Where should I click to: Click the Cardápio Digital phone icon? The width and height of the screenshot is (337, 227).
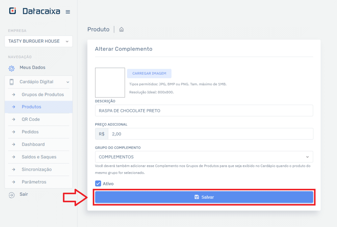click(12, 82)
